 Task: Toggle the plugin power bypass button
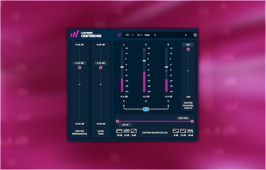click(x=119, y=35)
